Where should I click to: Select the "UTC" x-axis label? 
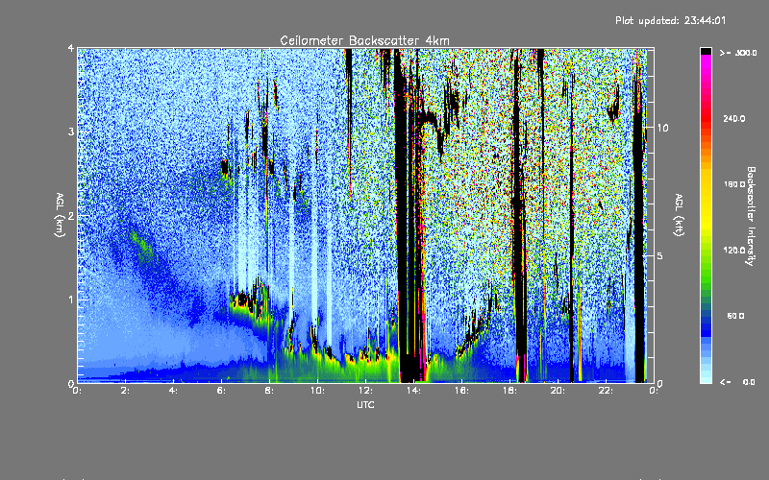(x=365, y=404)
